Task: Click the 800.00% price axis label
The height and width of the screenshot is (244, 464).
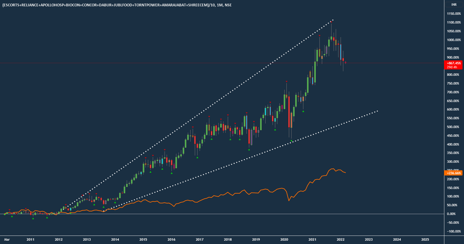Action: pyautogui.click(x=454, y=75)
